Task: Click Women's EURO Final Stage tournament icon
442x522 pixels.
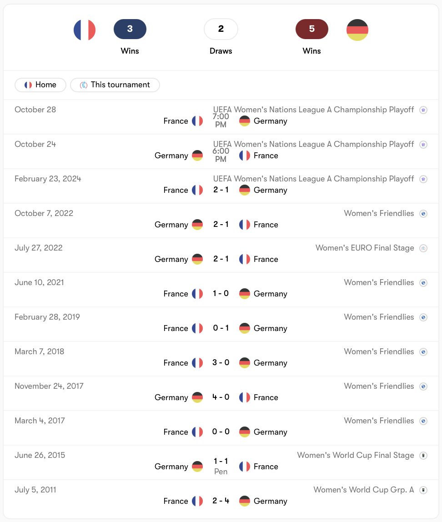Action: [x=423, y=248]
